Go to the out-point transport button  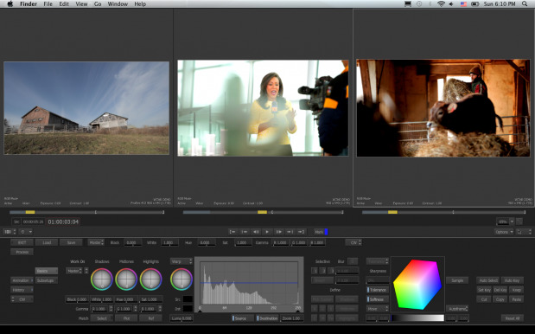(x=301, y=232)
